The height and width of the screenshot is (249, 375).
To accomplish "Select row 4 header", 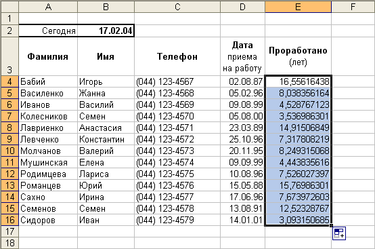I will [9, 81].
